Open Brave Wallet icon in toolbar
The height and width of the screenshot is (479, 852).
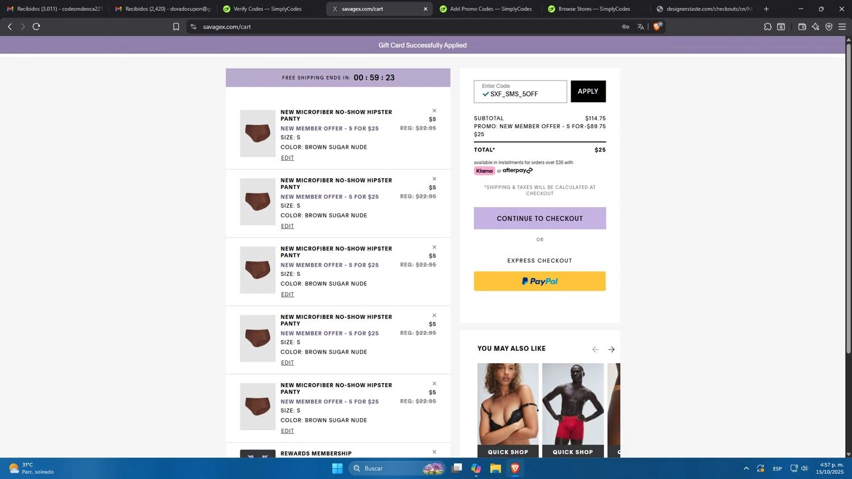click(802, 27)
